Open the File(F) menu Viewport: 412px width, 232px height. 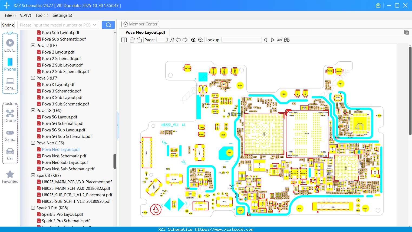[x=10, y=15]
